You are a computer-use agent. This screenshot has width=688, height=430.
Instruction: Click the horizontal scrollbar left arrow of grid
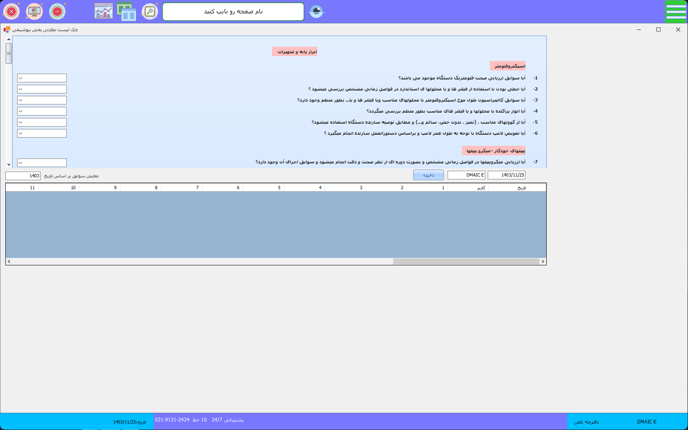[x=9, y=261]
